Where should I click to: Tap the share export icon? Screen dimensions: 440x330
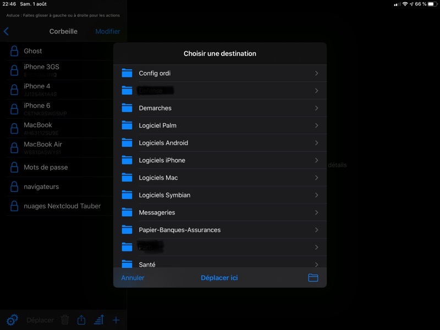pyautogui.click(x=81, y=320)
